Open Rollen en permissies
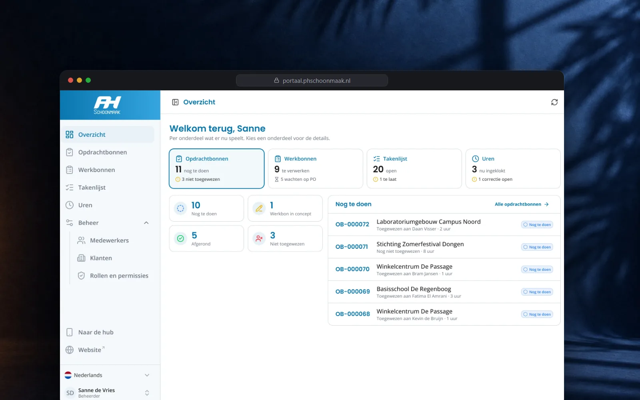Screen dimensions: 640x400 point(113,276)
